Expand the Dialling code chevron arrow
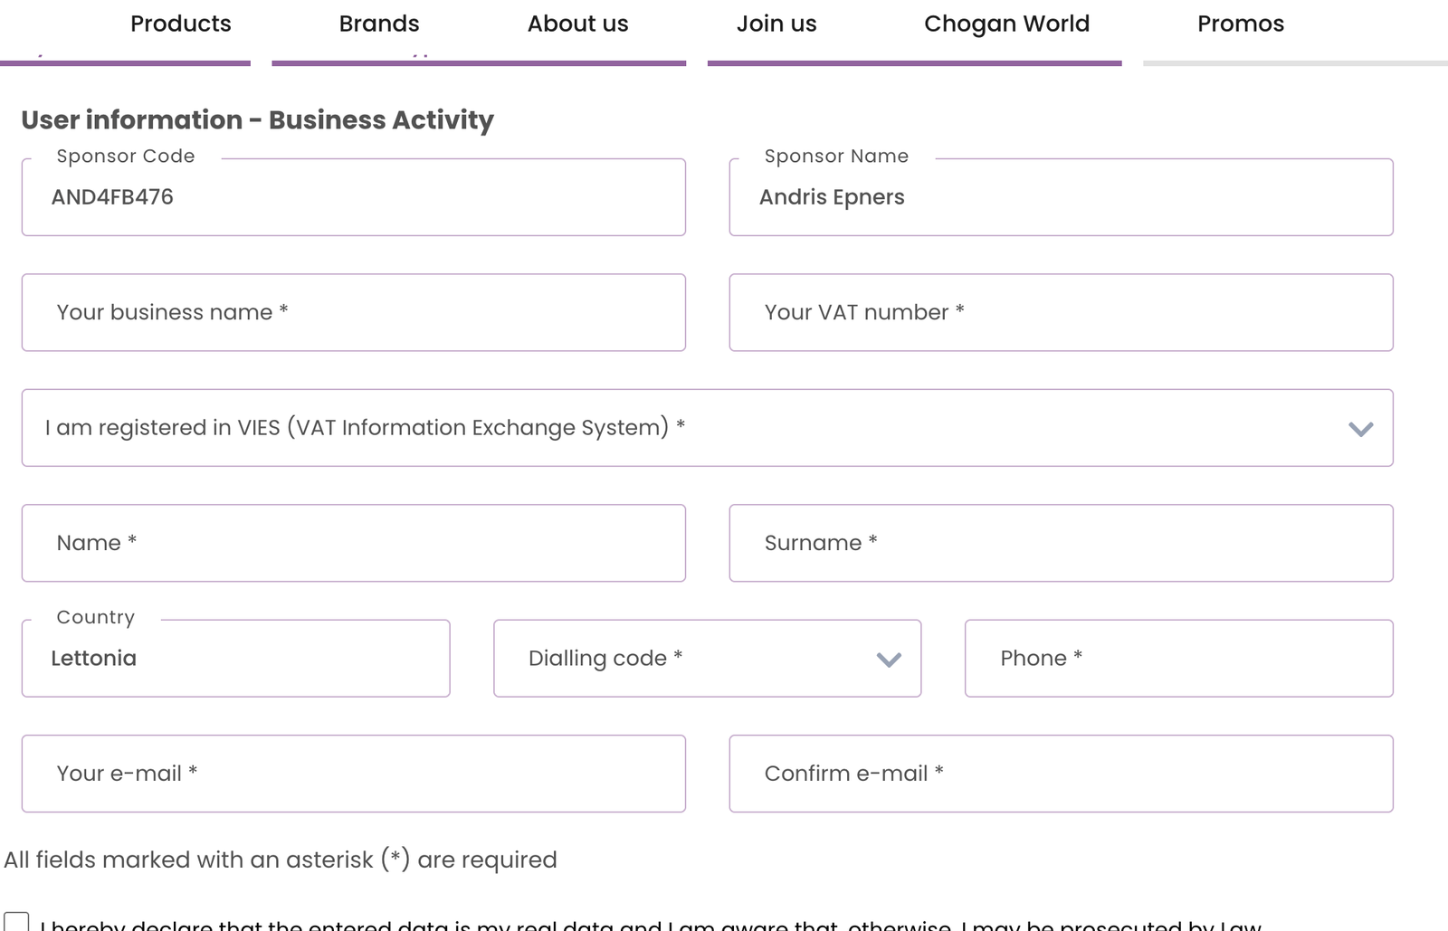 pos(889,660)
